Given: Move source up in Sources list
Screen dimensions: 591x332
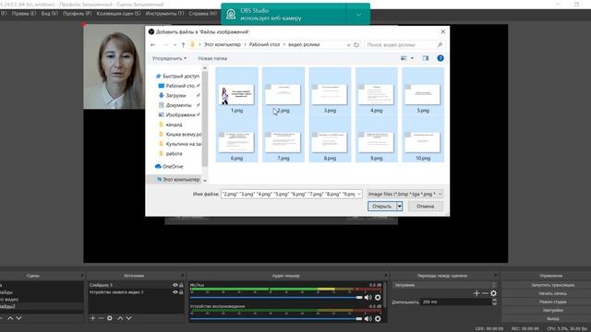Looking at the screenshot, I should point(120,318).
